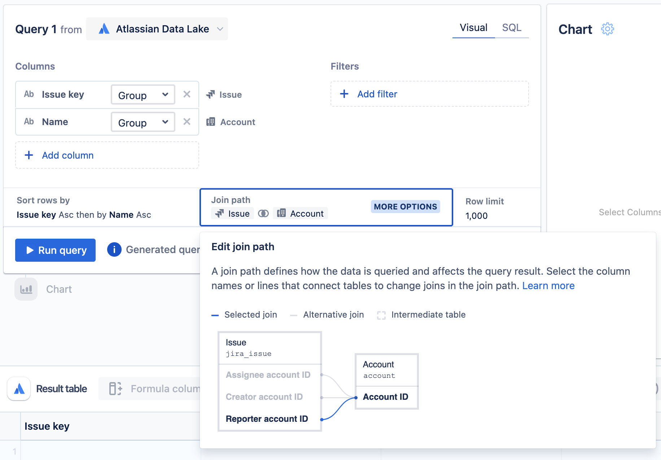Click the plus icon in Add filter

[x=344, y=94]
